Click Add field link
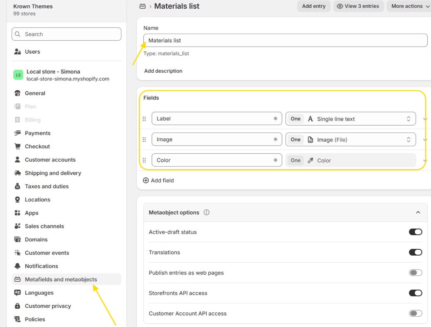Viewport: 431px width, 327px height. [x=158, y=180]
